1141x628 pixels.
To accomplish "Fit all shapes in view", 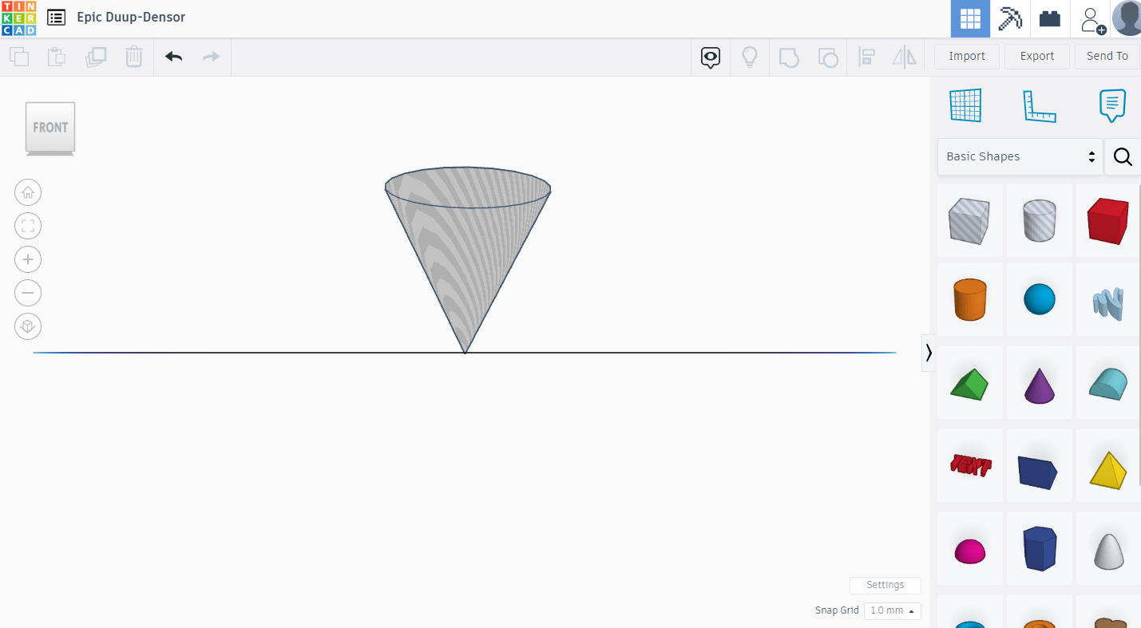I will [x=28, y=226].
